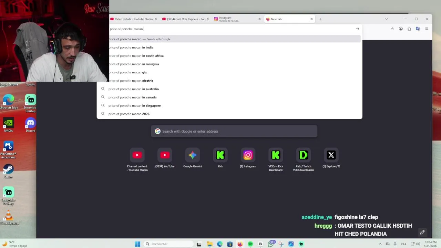Close the Instagram tab
Viewport: 441px width, 248px height.
click(x=259, y=19)
